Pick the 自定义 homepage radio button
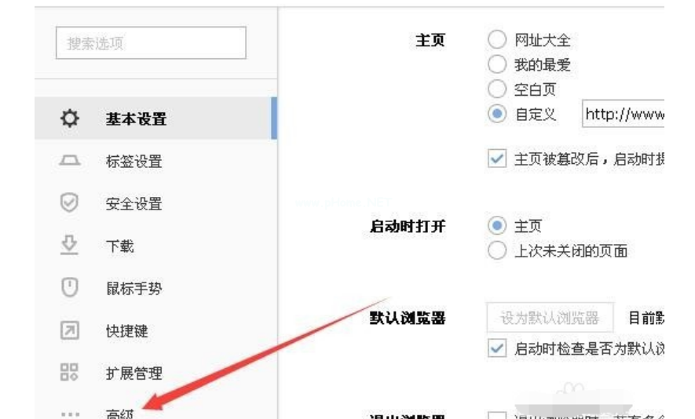695x419 pixels. pos(497,114)
